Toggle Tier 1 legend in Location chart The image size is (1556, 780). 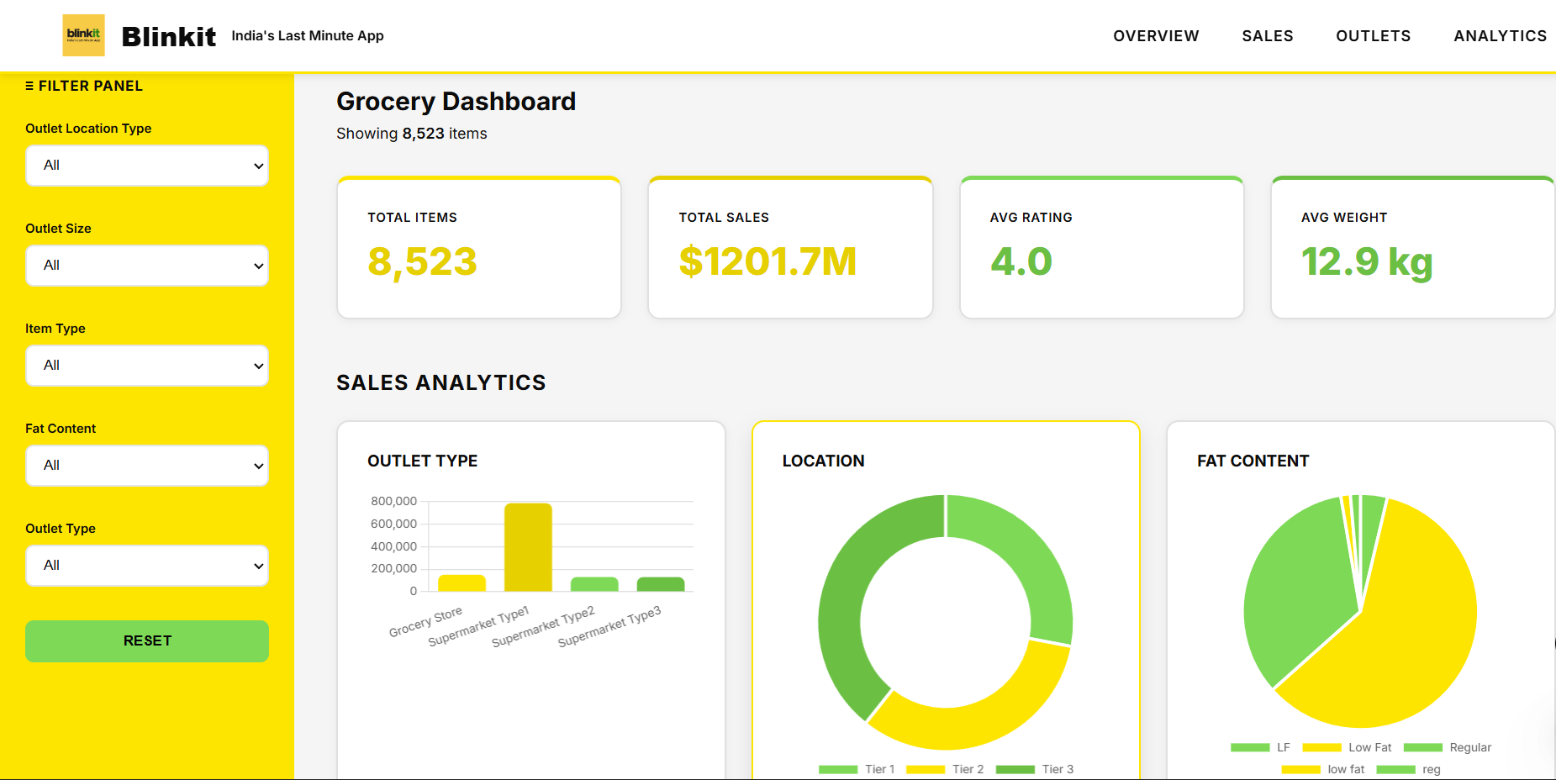857,769
